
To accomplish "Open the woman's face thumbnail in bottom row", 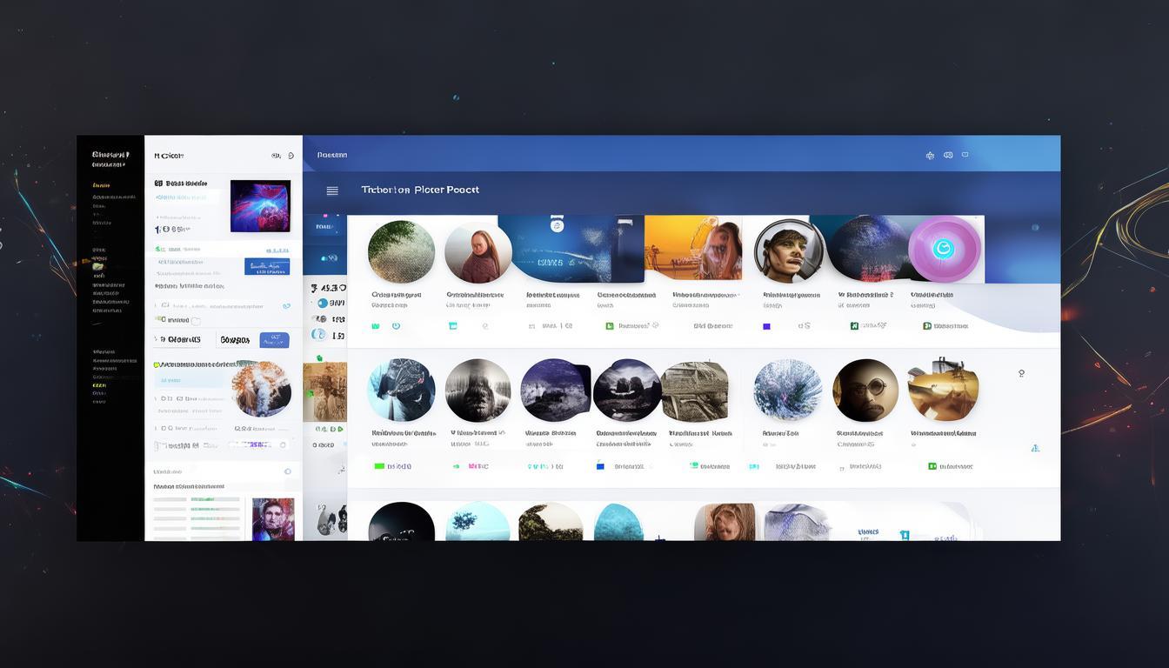I will coord(725,522).
